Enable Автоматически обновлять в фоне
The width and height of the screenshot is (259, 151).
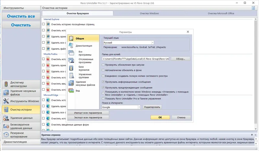[103, 70]
